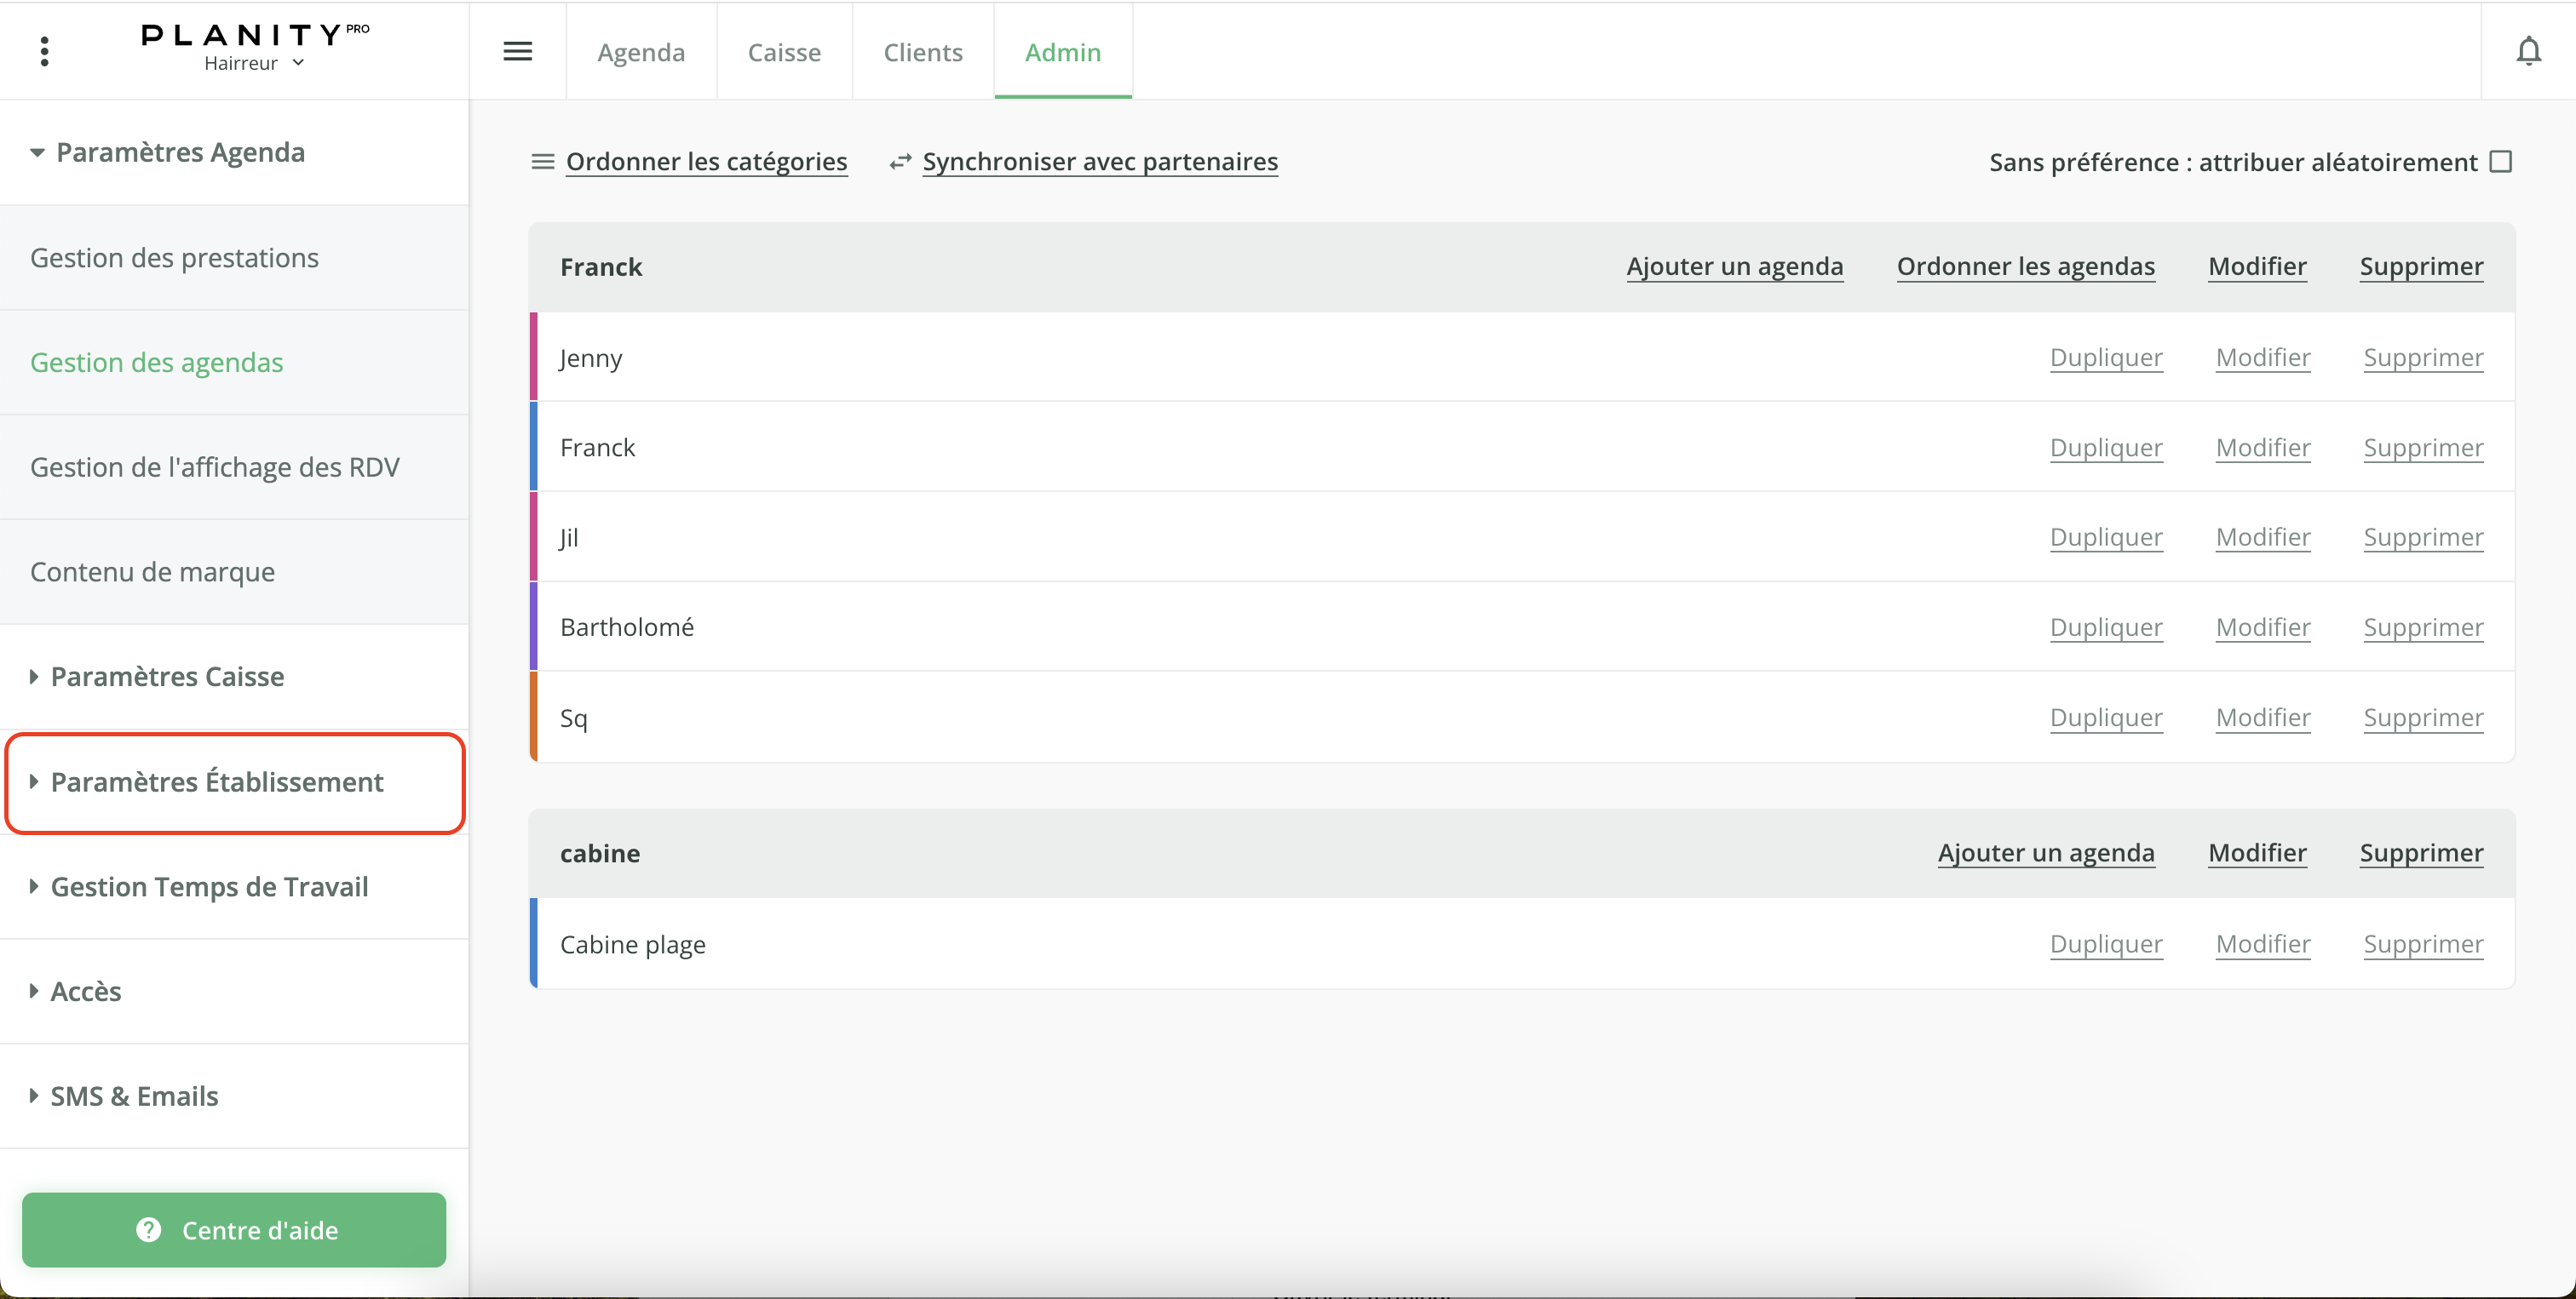Open the Hairreur establishment dropdown
The height and width of the screenshot is (1299, 2576).
[253, 63]
